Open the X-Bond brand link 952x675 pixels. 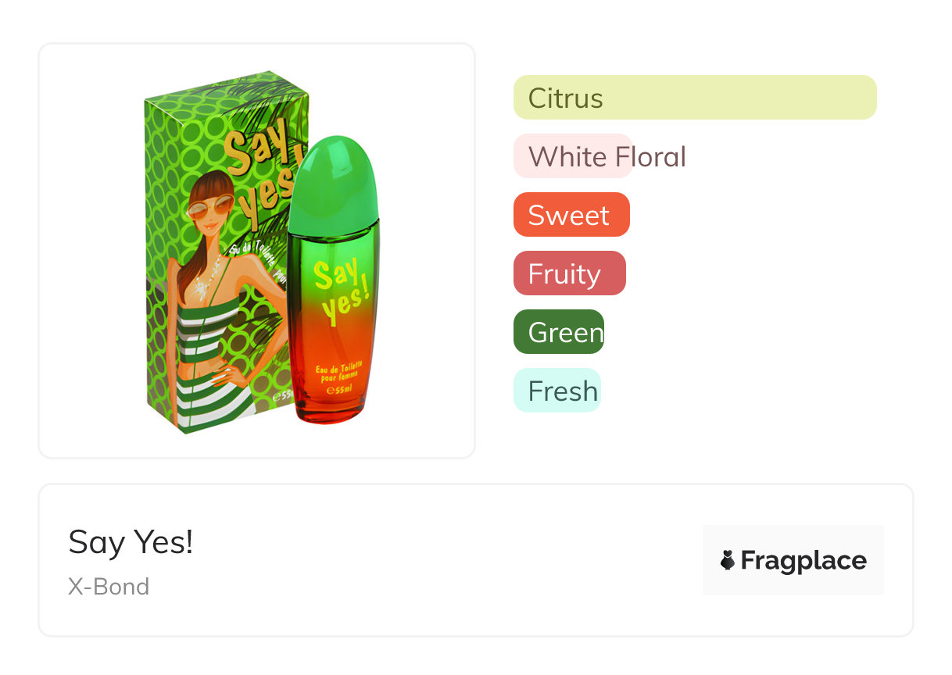click(109, 587)
